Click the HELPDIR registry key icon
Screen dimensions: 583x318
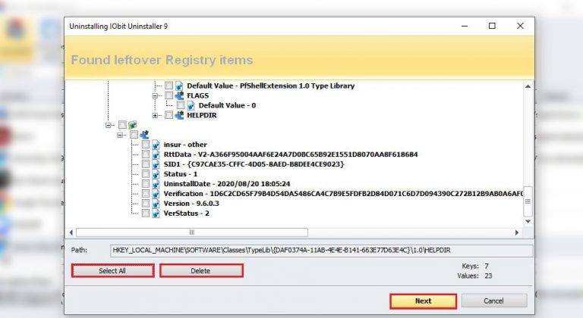[179, 115]
